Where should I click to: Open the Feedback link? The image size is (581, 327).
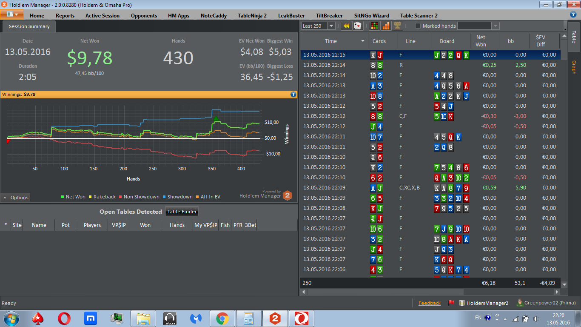pyautogui.click(x=430, y=303)
